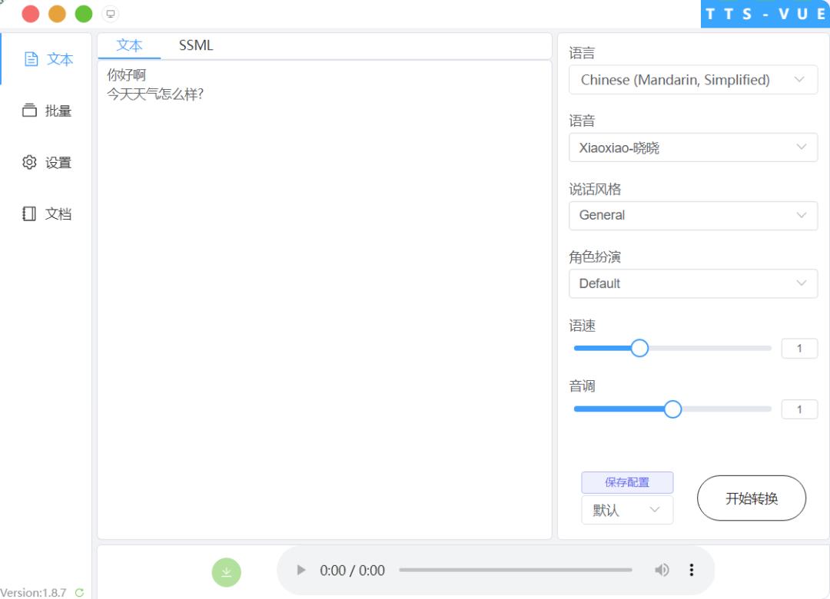The height and width of the screenshot is (599, 830).
Task: Switch to the 文本 text tab
Action: (x=130, y=45)
